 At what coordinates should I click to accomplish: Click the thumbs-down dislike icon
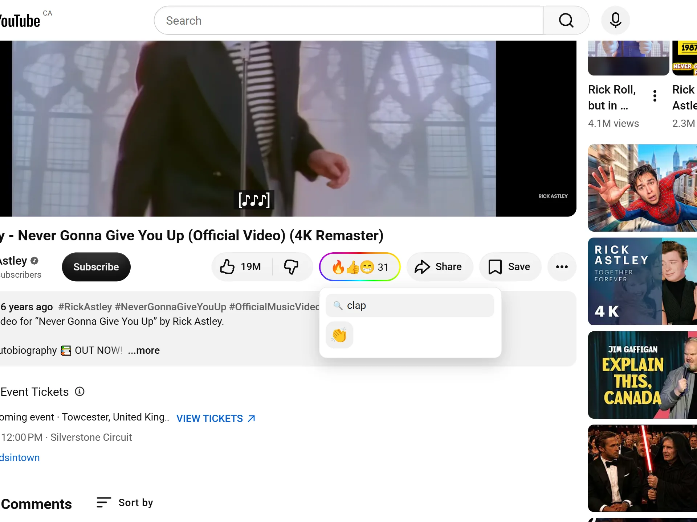[291, 267]
